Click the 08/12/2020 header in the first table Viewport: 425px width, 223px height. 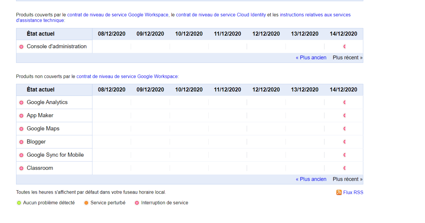coord(112,34)
